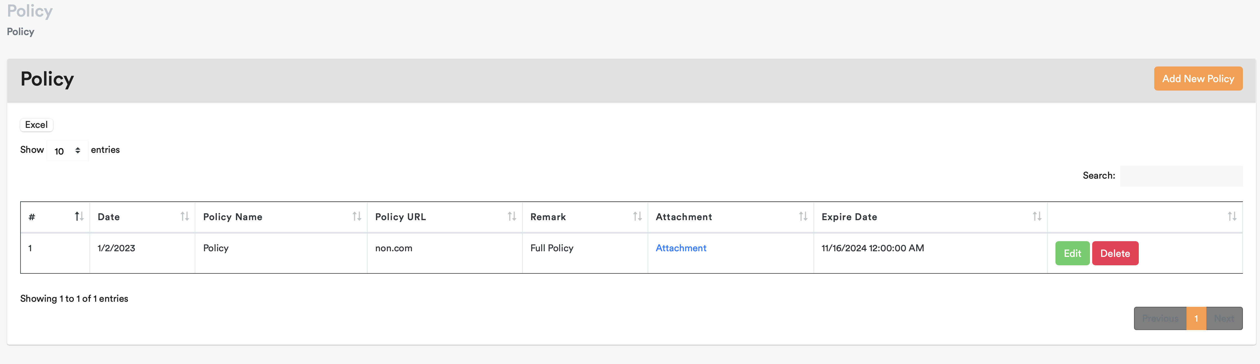This screenshot has width=1260, height=364.
Task: Sort by Expire Date column arrows
Action: pos(1036,216)
